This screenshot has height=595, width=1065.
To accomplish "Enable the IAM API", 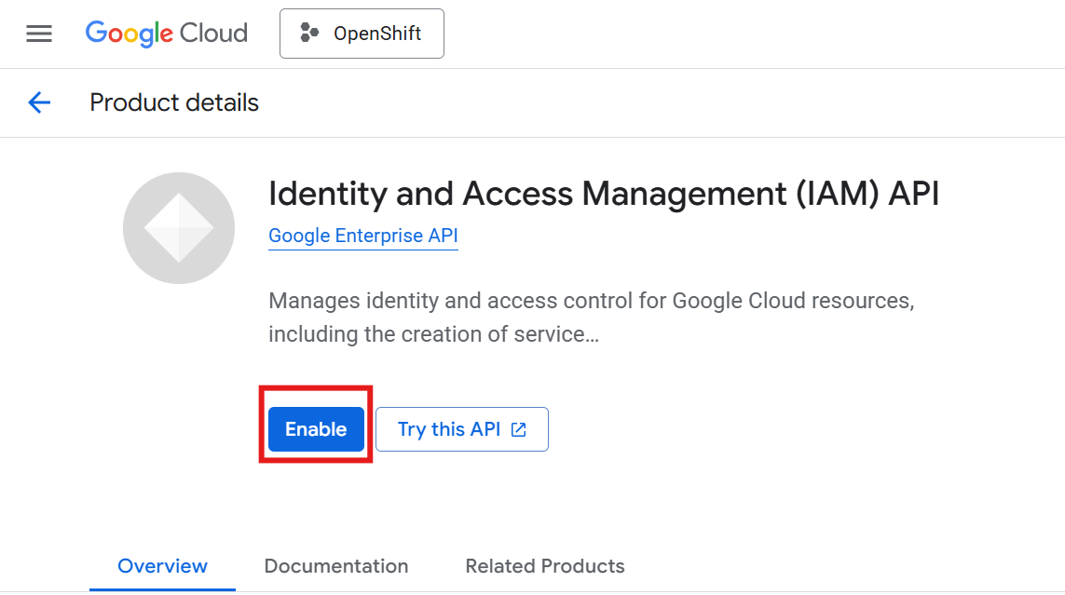I will [316, 429].
